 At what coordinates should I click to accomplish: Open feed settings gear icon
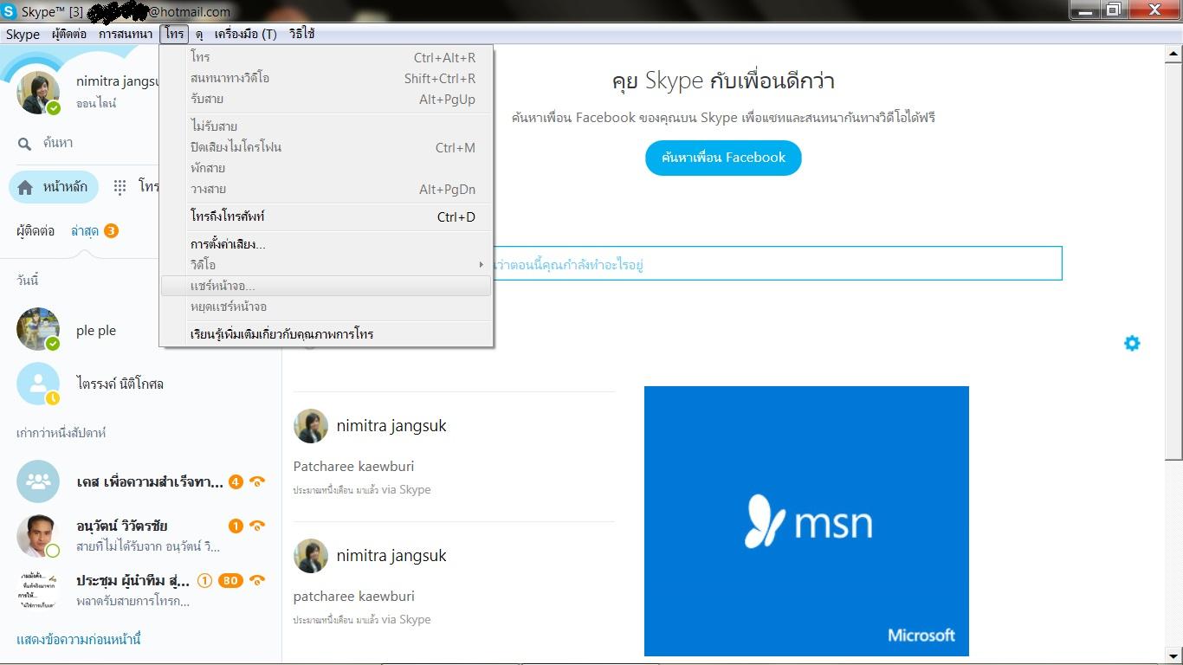click(1132, 343)
